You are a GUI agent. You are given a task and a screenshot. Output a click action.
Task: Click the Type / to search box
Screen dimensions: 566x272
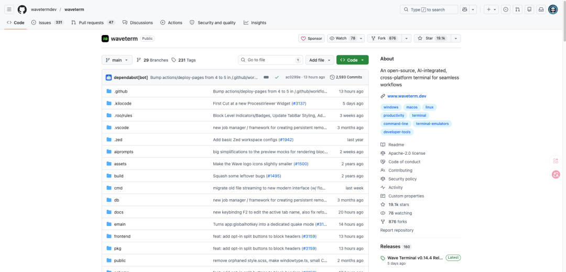point(429,9)
